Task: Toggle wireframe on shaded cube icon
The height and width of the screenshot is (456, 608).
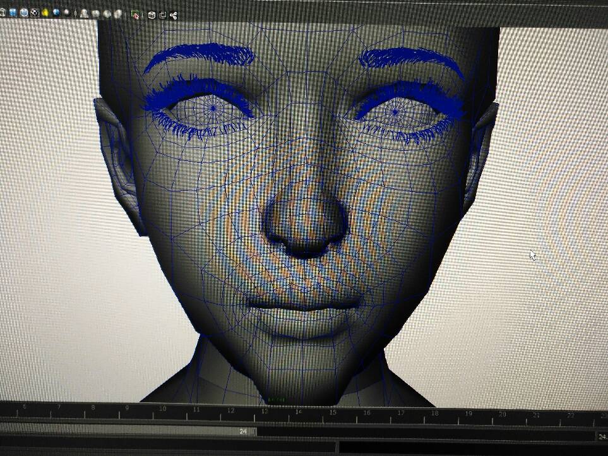Action: (23, 13)
